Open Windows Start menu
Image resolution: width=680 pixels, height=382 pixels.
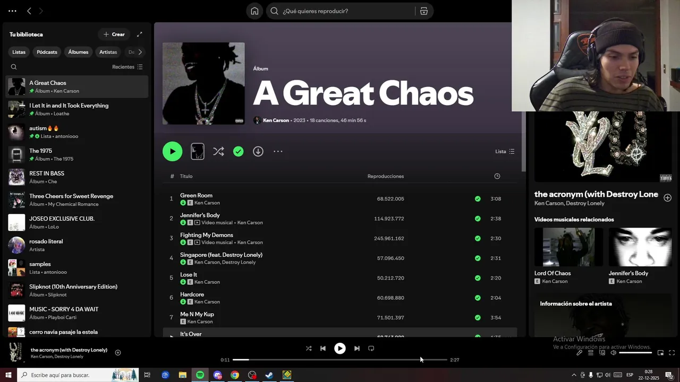[x=8, y=375]
